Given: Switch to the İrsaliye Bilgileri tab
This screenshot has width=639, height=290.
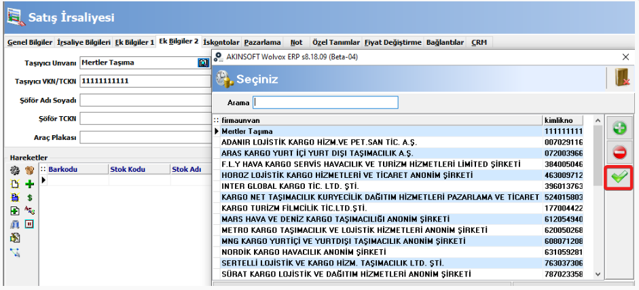Looking at the screenshot, I should coord(84,42).
